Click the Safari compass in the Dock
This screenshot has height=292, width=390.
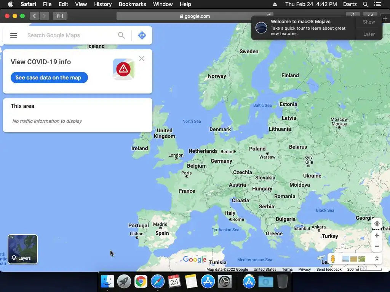(x=157, y=282)
